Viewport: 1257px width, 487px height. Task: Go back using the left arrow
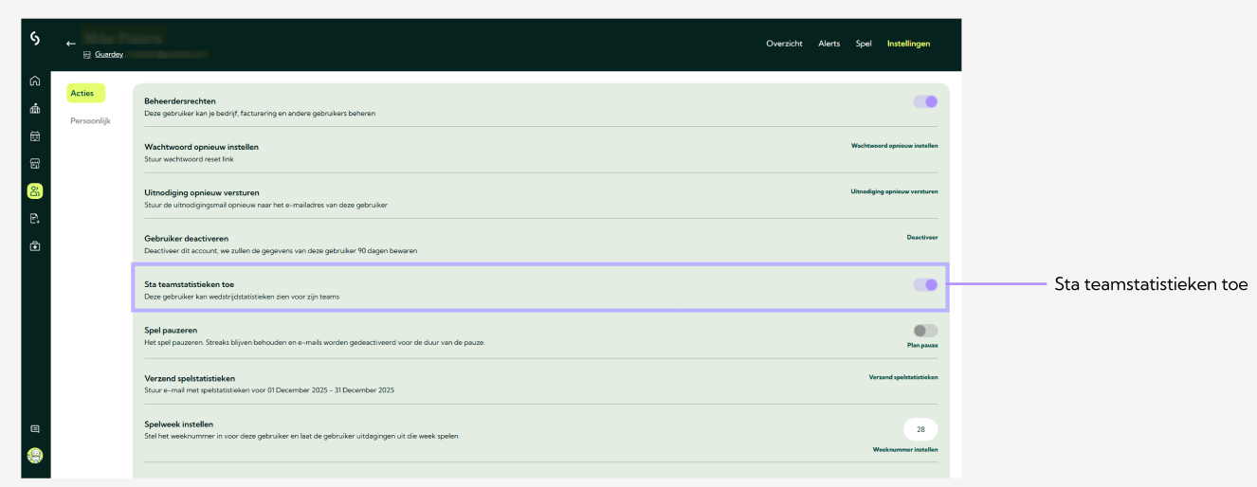tap(70, 44)
